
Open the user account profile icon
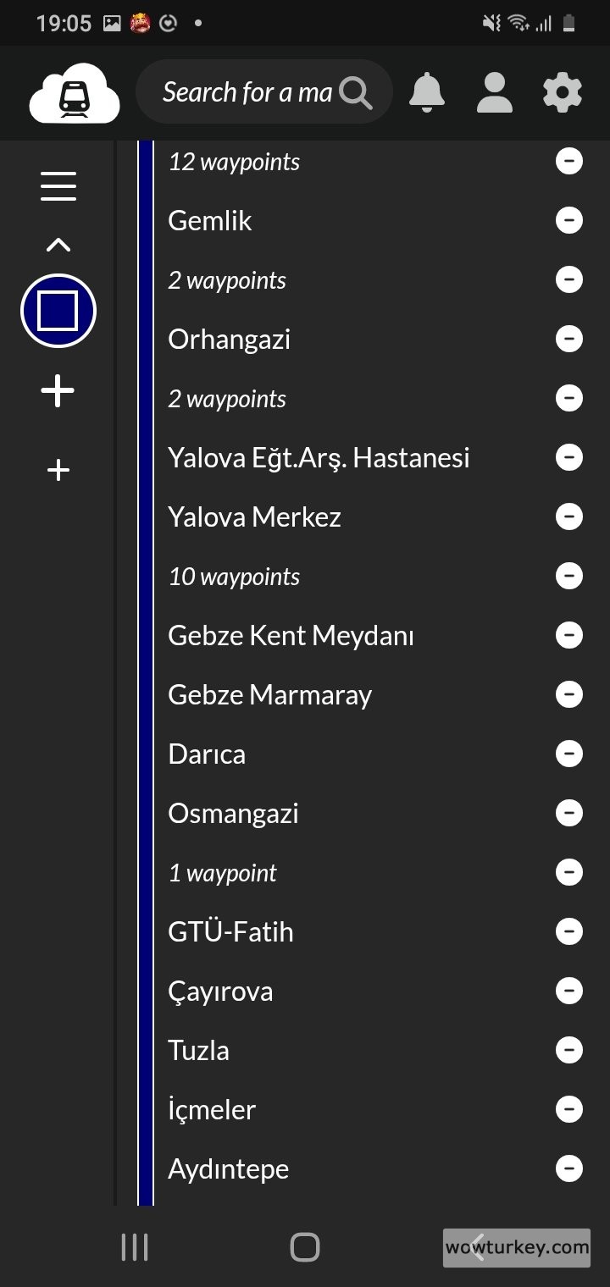click(x=494, y=92)
